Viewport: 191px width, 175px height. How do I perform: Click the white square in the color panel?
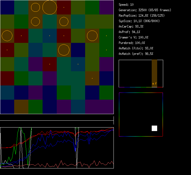click(154, 128)
